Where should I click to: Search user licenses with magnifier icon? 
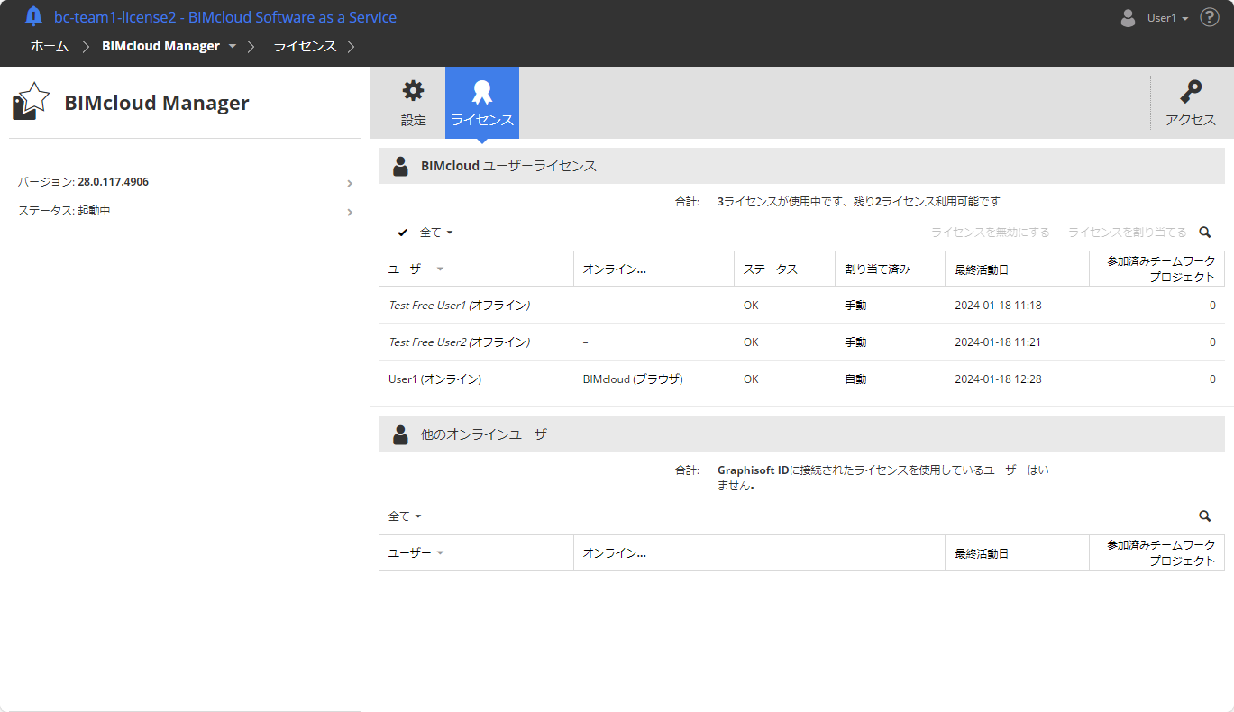[1204, 233]
